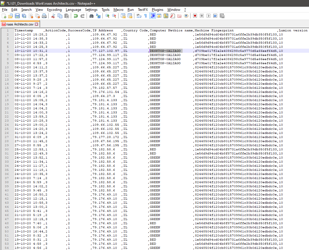Toggle Word wrap in the toolbar
This screenshot has width=309, height=250.
pyautogui.click(x=139, y=16)
